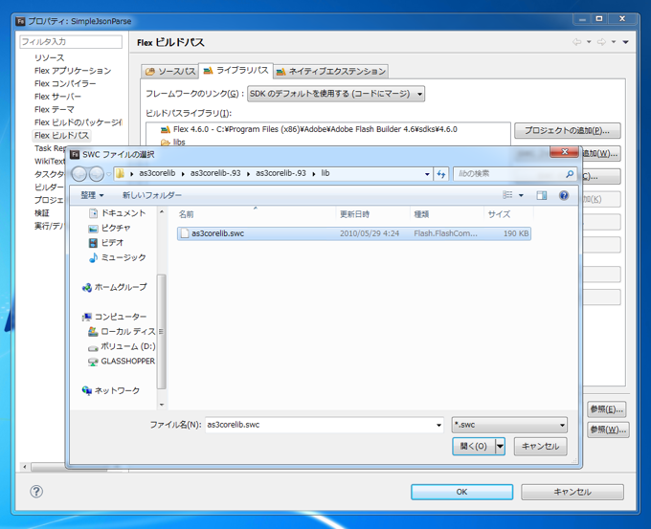Click the search magnifier icon in the lib search box
The height and width of the screenshot is (529, 651).
pos(570,174)
